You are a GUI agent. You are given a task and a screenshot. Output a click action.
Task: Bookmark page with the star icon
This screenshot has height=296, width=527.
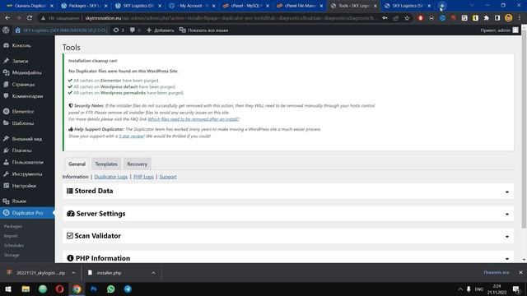pos(407,18)
